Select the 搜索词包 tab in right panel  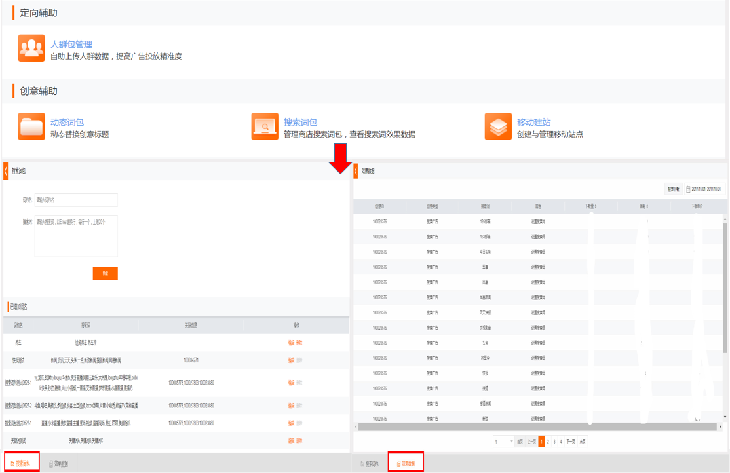tap(369, 464)
